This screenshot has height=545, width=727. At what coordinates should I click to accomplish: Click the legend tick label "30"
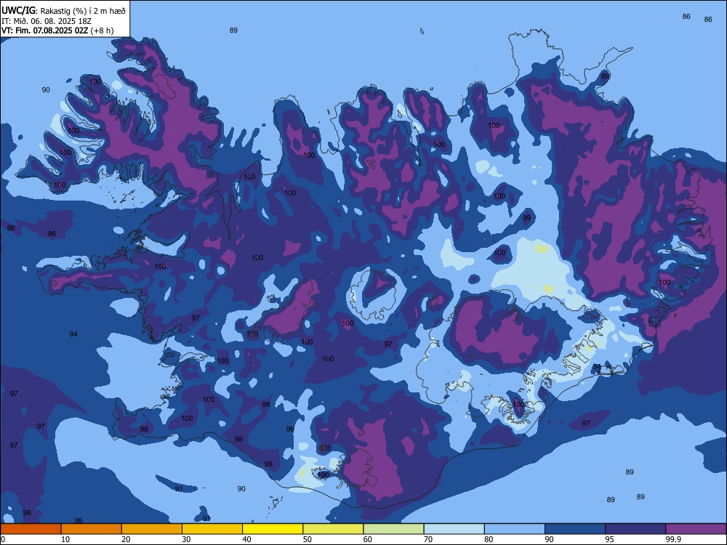[x=186, y=539]
